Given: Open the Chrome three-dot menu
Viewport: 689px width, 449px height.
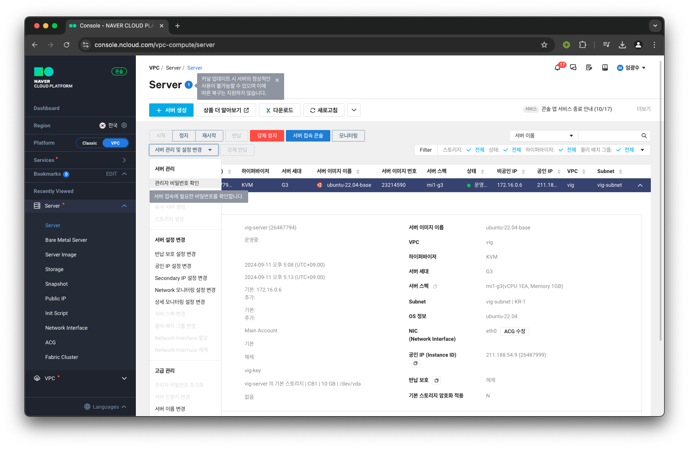Looking at the screenshot, I should click(x=654, y=45).
